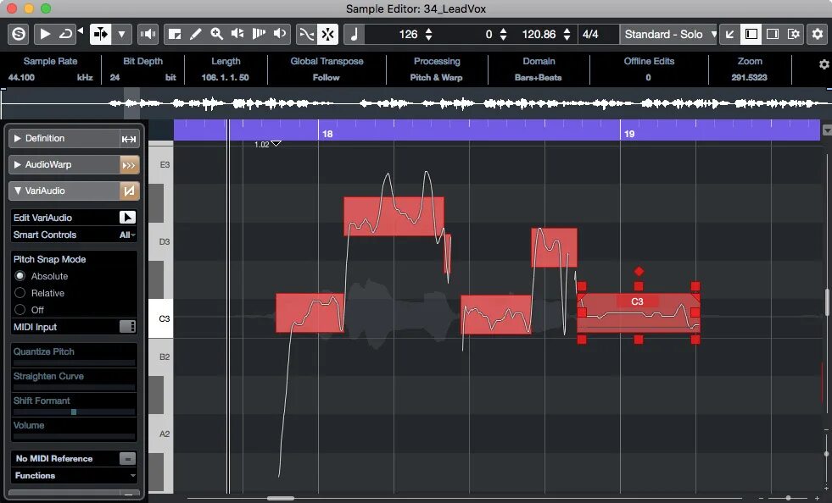Click the waveform overview strip
The height and width of the screenshot is (503, 832).
[x=416, y=103]
